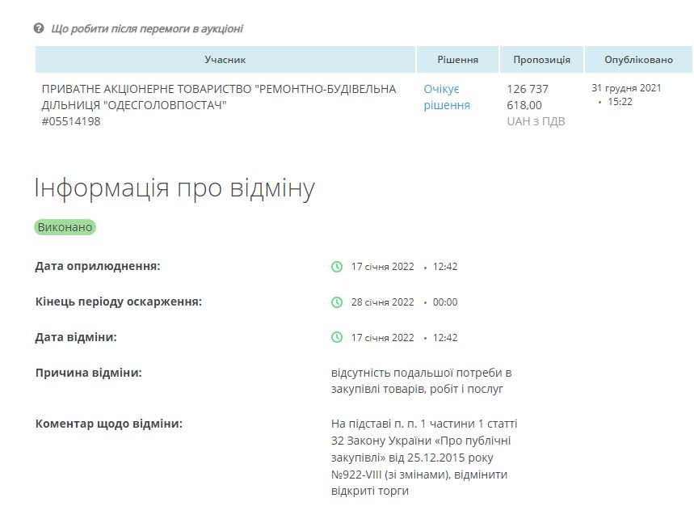Image resolution: width=694 pixels, height=519 pixels.
Task: Click the 'Рішення' column header
Action: click(457, 60)
